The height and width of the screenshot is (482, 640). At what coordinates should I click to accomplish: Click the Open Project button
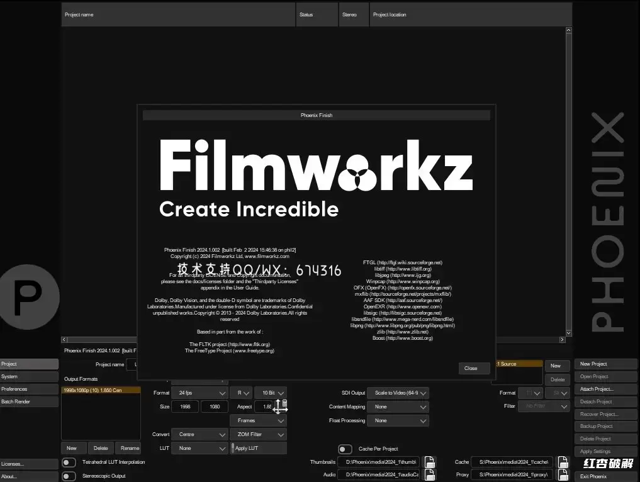606,377
